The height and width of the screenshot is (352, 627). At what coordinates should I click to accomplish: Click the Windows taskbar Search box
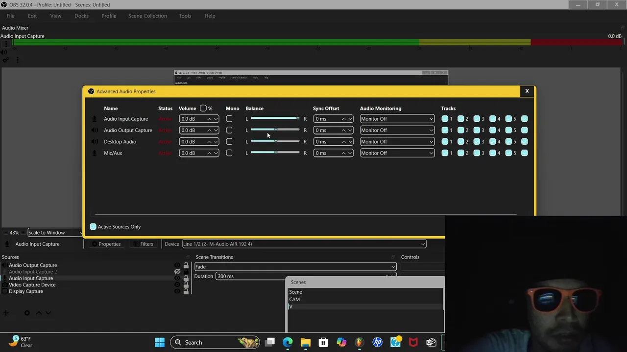[x=215, y=342]
